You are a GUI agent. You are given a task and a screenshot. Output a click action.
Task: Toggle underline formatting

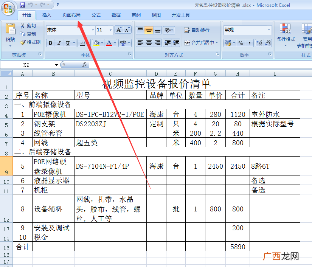68,43
